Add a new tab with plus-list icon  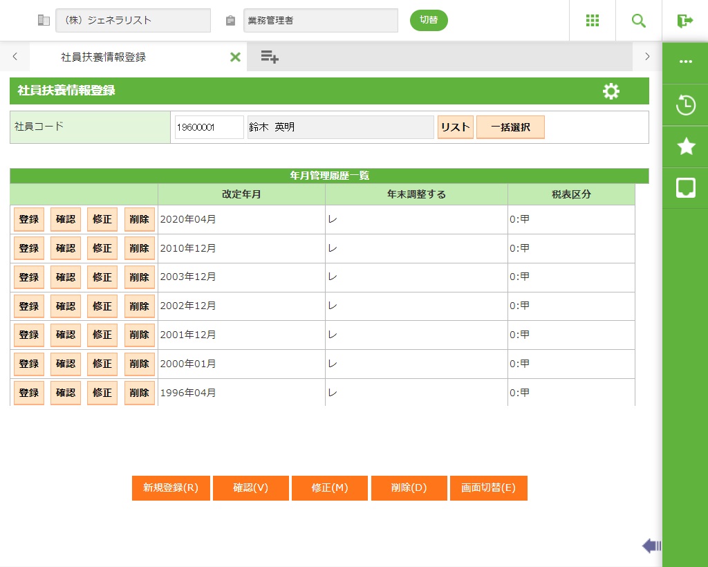pos(270,57)
